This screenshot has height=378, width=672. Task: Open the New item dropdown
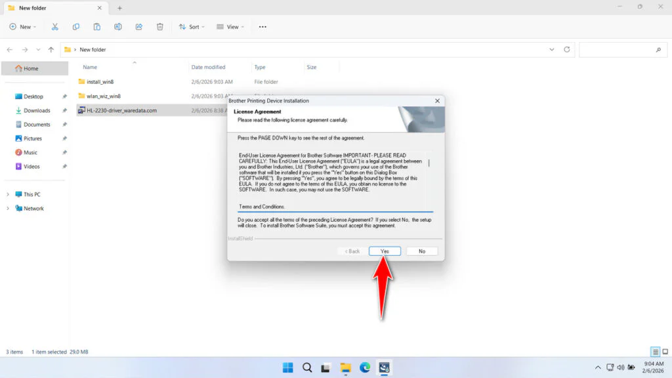pyautogui.click(x=23, y=27)
